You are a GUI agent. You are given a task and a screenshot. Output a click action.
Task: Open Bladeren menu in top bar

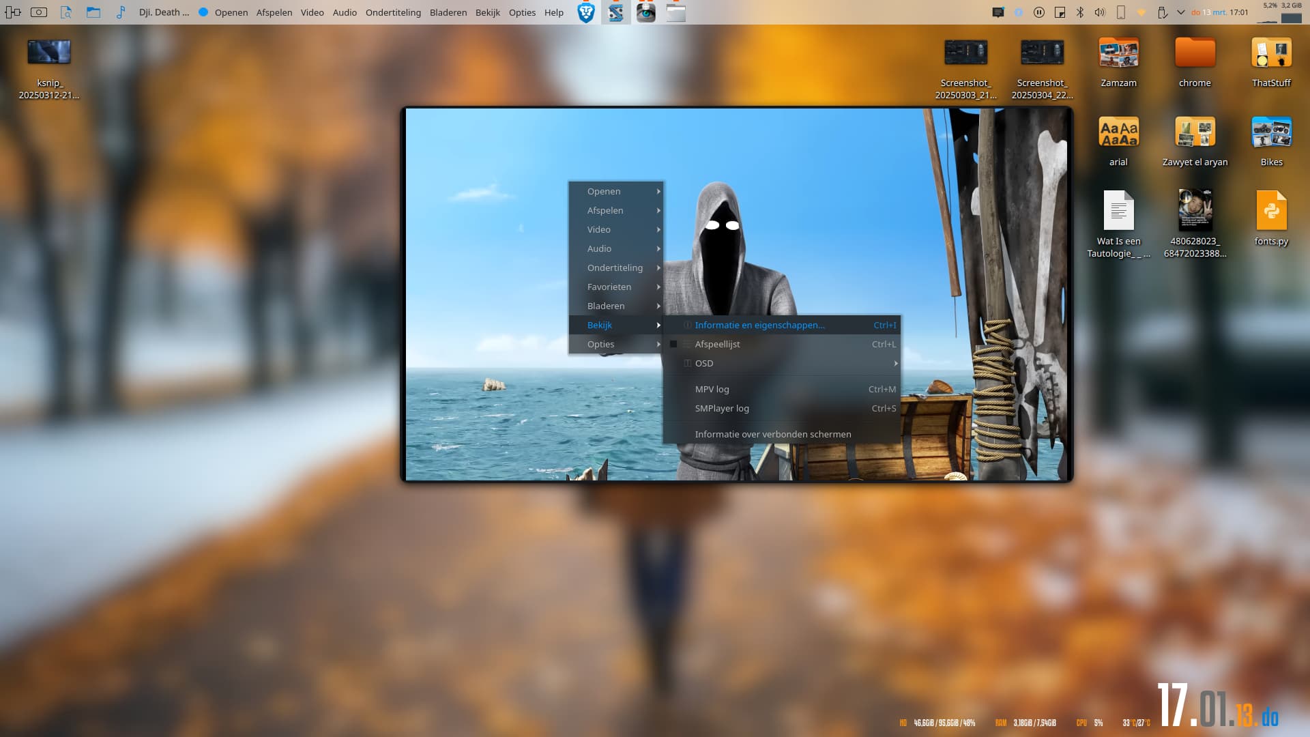pos(448,12)
